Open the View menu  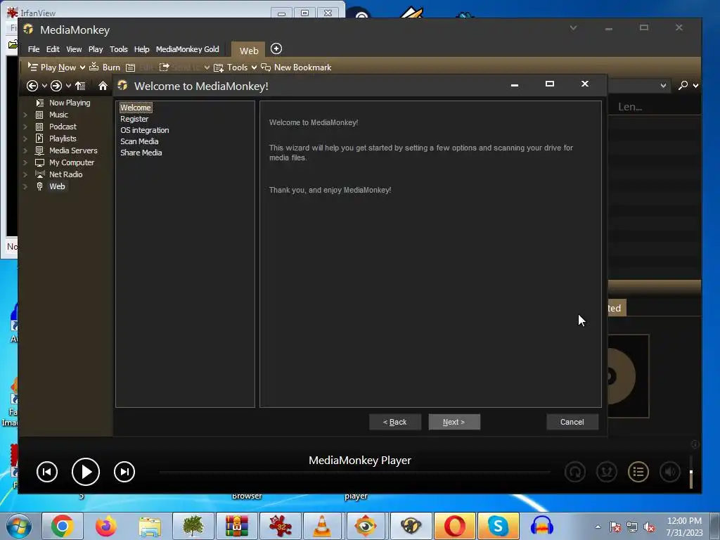[74, 49]
